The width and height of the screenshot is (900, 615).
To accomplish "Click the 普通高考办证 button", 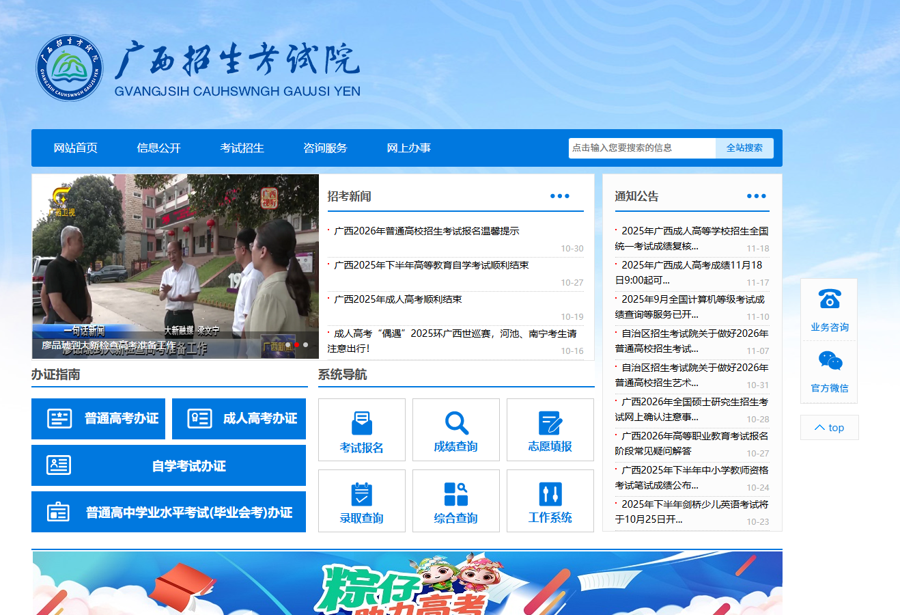I will coord(98,419).
